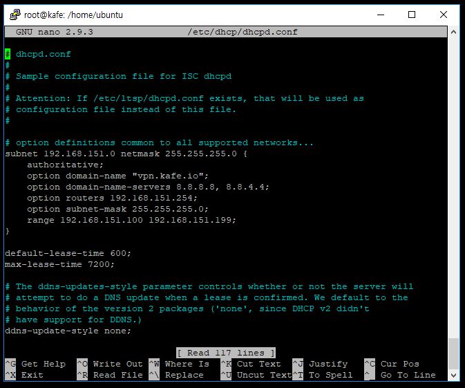Close the PuTTY terminal window
The width and height of the screenshot is (465, 388).
pyautogui.click(x=444, y=15)
